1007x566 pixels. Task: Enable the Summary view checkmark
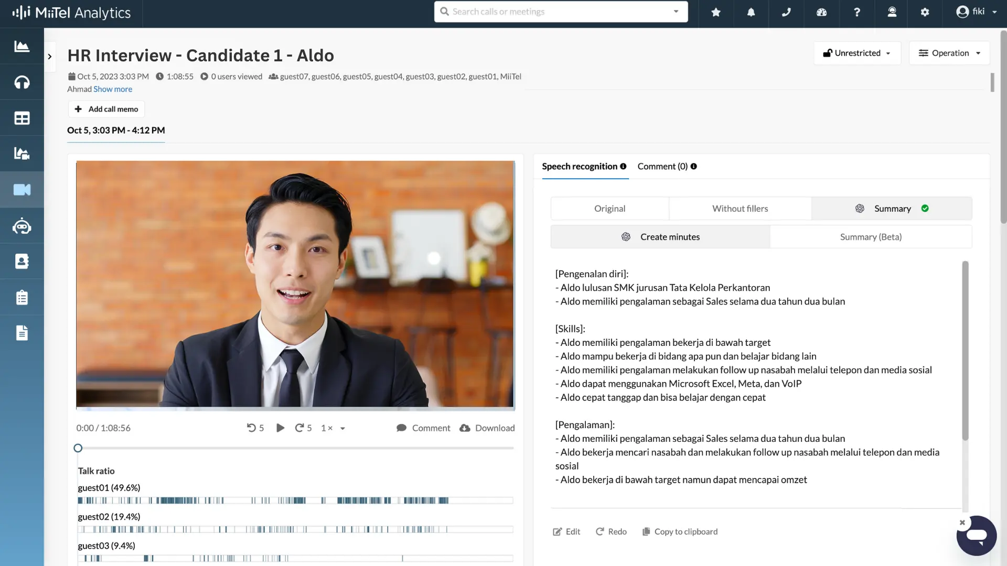click(x=926, y=208)
